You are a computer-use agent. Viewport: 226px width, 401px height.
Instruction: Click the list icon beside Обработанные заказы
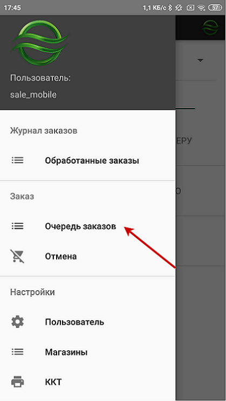18,160
